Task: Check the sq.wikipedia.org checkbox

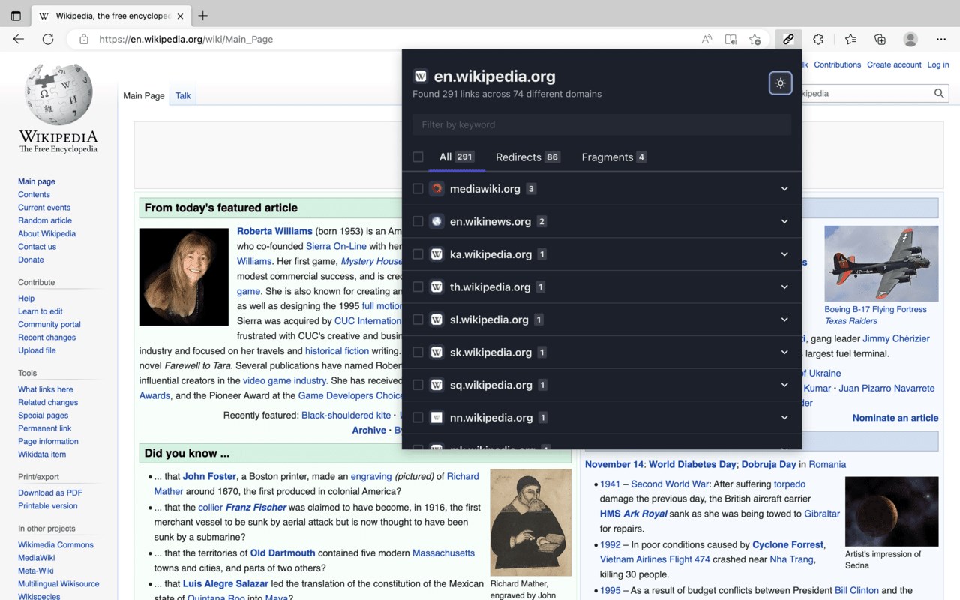Action: 418,385
